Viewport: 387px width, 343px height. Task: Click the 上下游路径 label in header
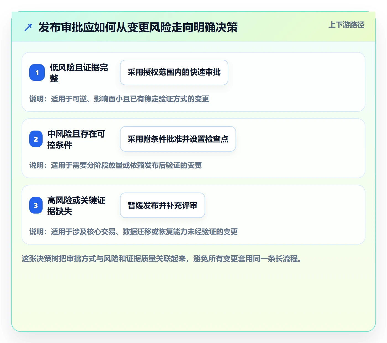(x=346, y=25)
